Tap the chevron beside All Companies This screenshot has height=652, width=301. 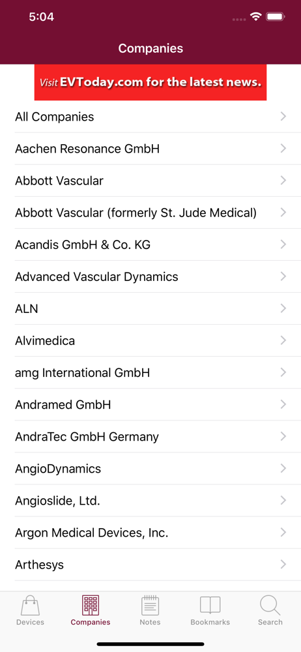283,117
